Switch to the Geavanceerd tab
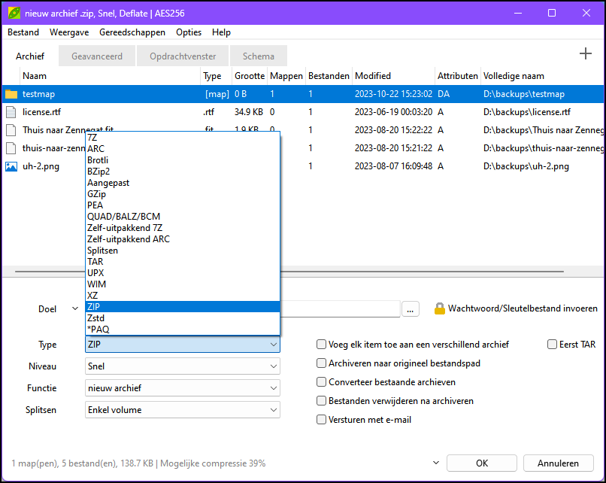 pyautogui.click(x=97, y=56)
